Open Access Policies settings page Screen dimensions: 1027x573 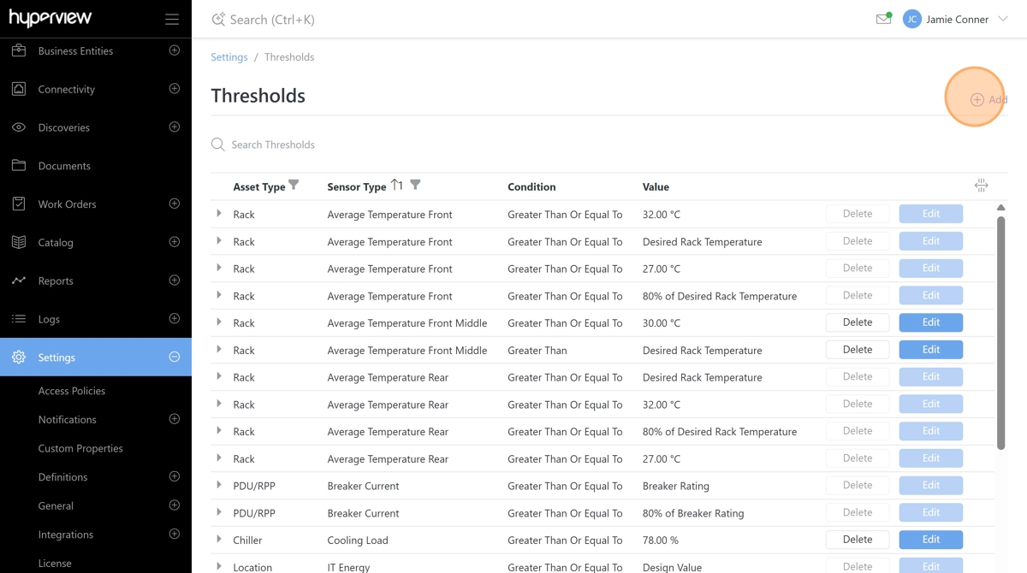(72, 391)
